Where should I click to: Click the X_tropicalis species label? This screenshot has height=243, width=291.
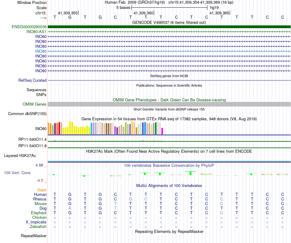[x=36, y=222]
